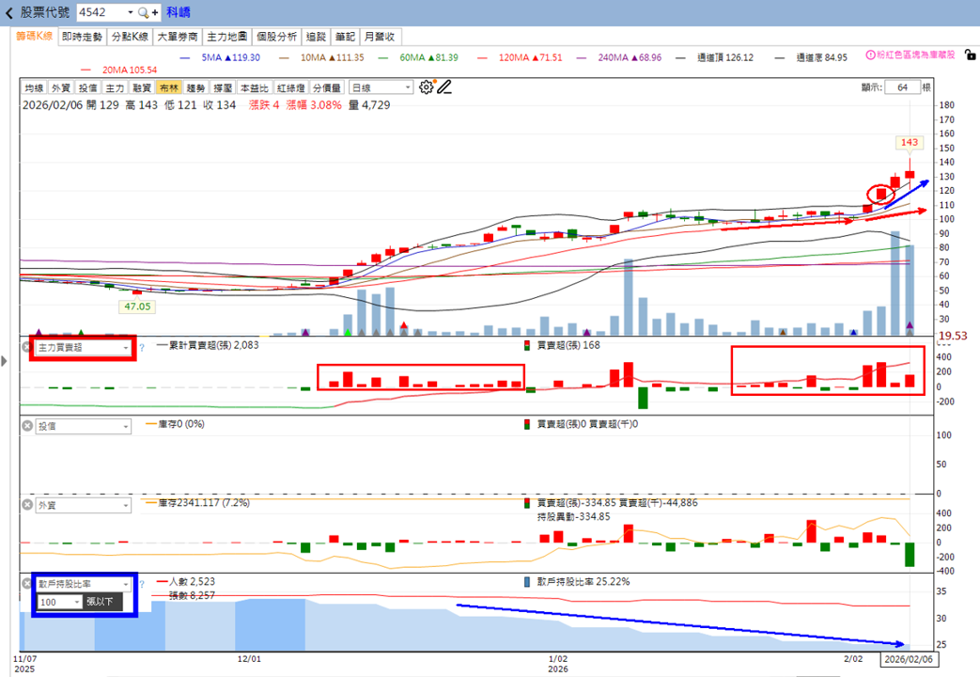Open the 主力地圖 tab
This screenshot has height=677, width=980.
click(x=226, y=37)
